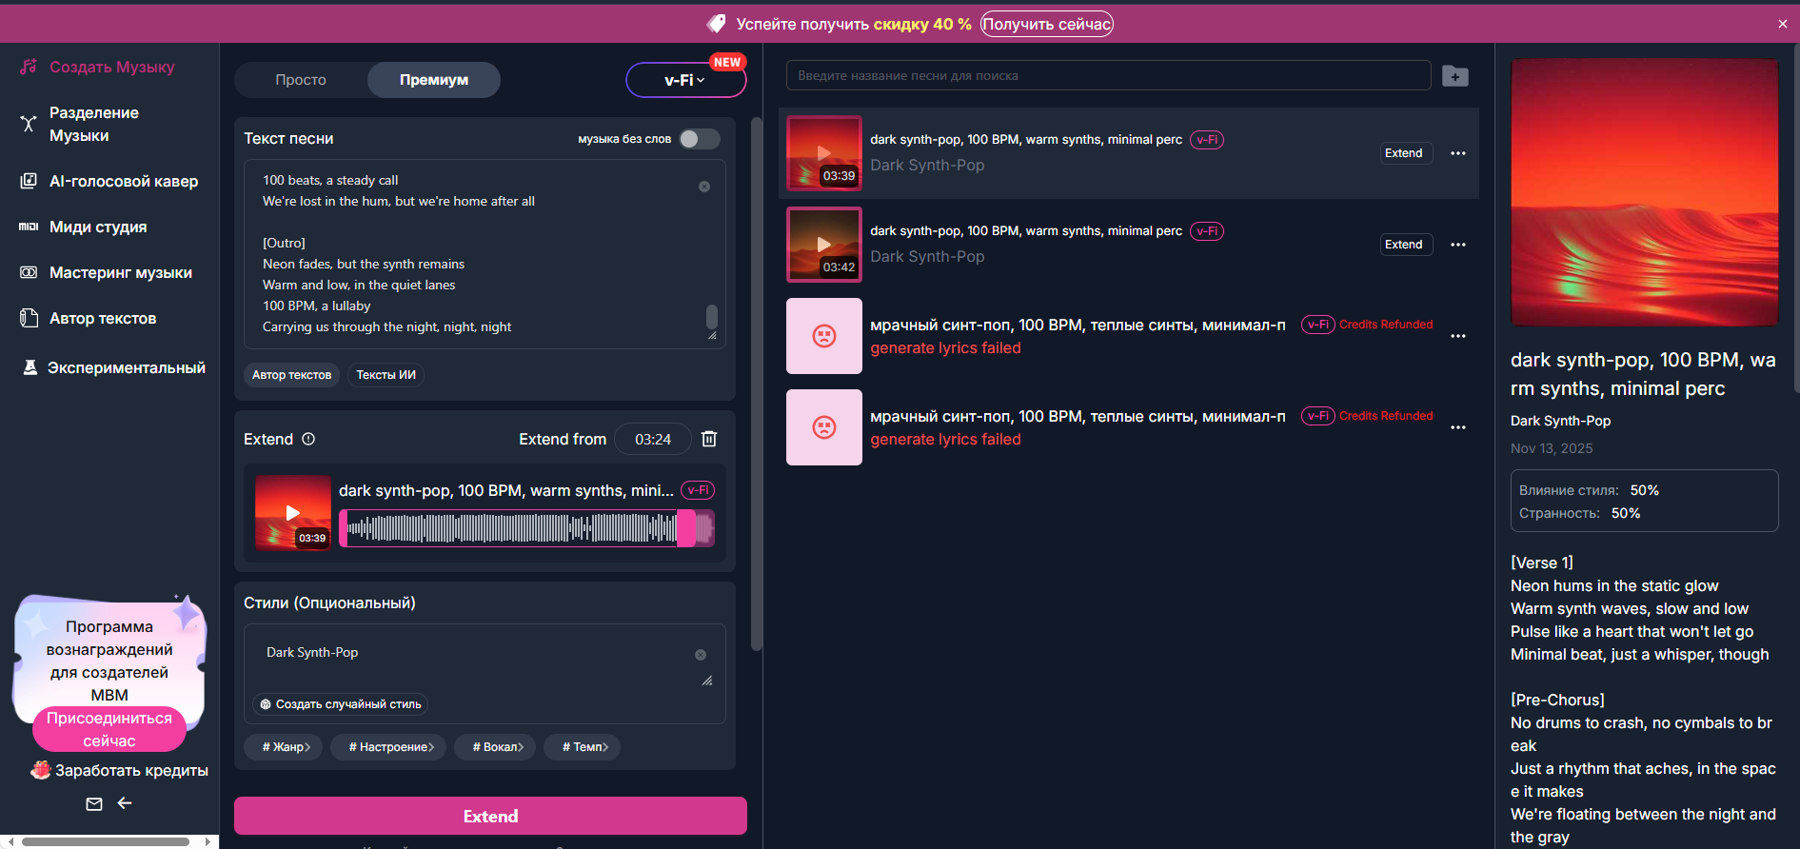
Task: Toggle the instrumental music without words switch
Action: coord(700,139)
